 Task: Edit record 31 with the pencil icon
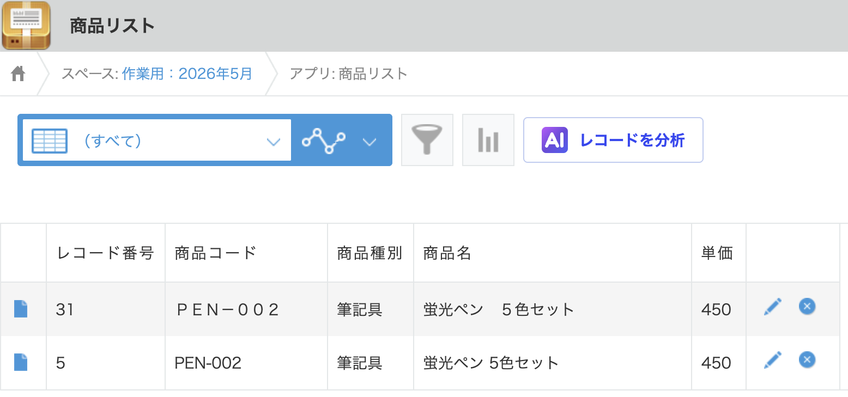(x=773, y=307)
